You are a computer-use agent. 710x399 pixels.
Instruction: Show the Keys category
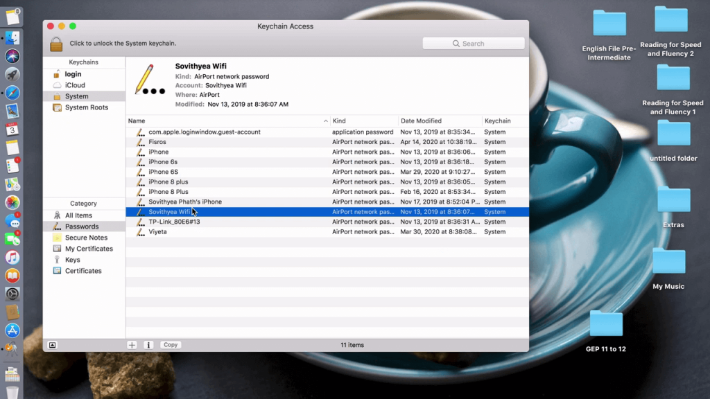[x=72, y=260]
